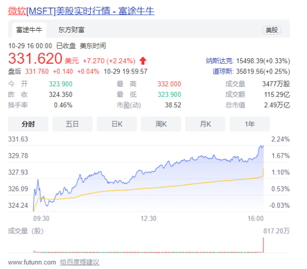Switch to the 周K chart tab
The image size is (307, 269).
coord(161,124)
